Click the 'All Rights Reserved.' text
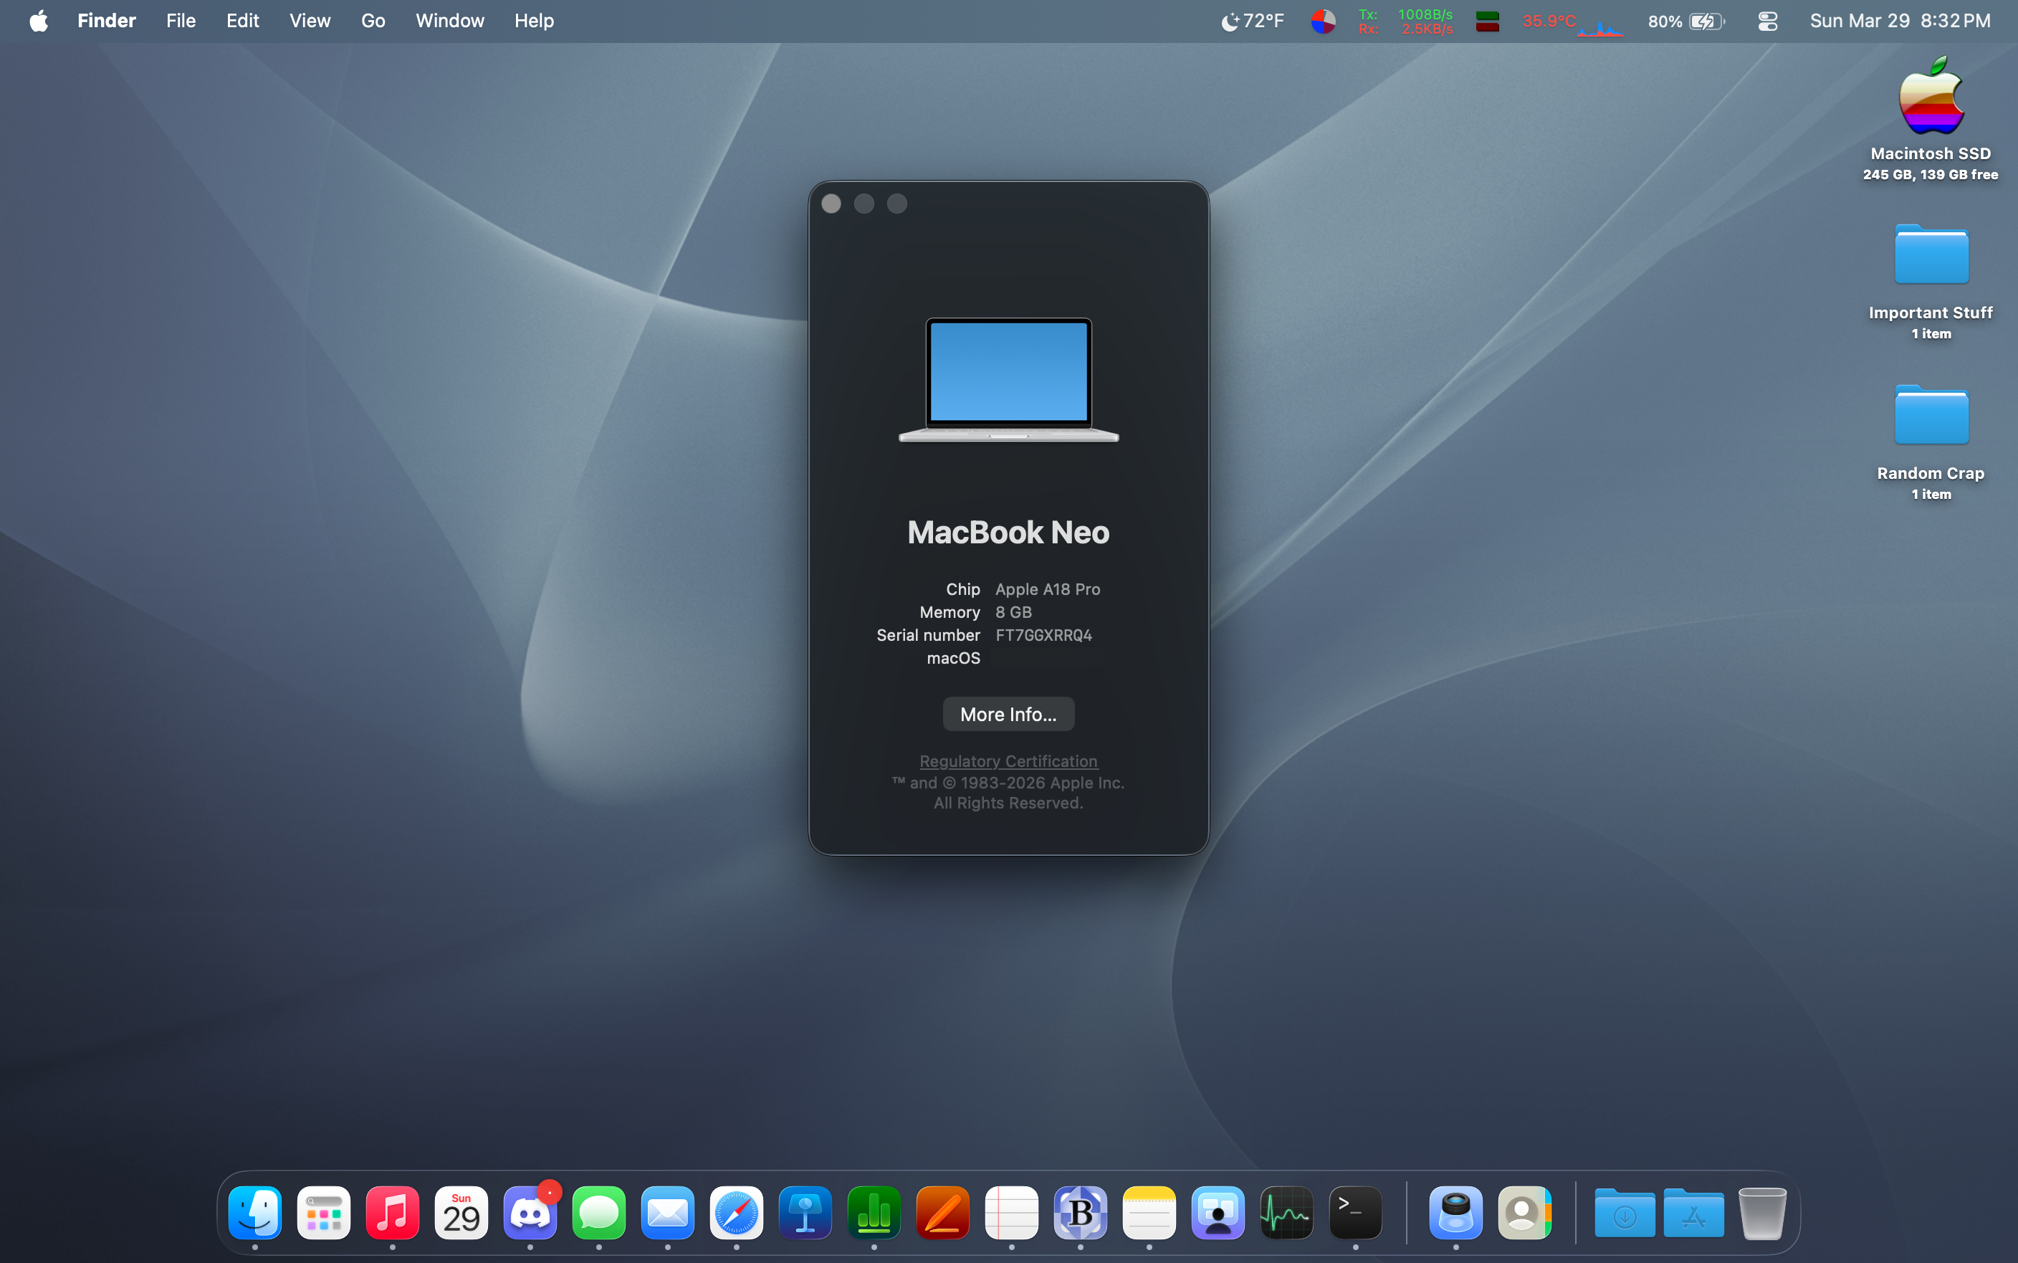Image resolution: width=2018 pixels, height=1263 pixels. tap(1008, 803)
